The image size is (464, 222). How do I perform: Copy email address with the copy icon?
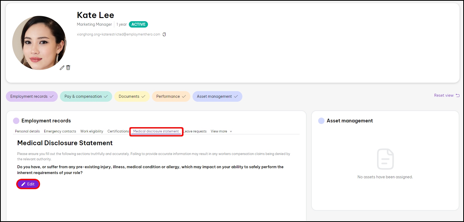tap(164, 34)
